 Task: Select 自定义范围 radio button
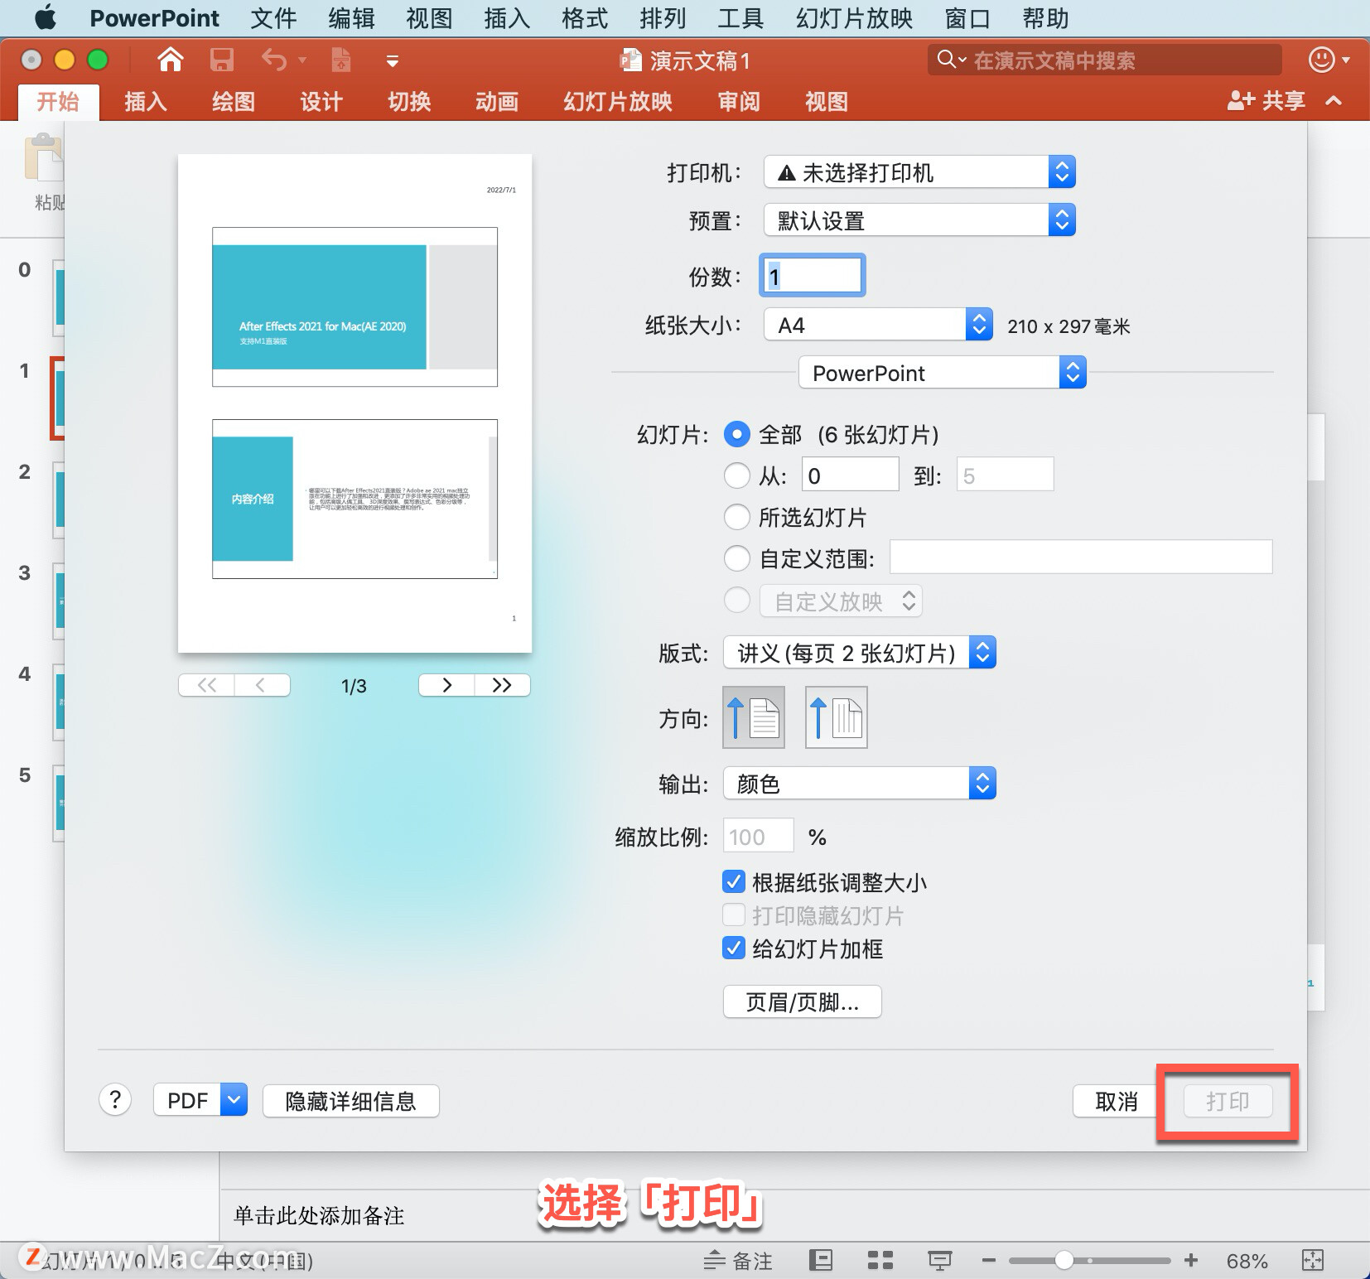point(737,558)
